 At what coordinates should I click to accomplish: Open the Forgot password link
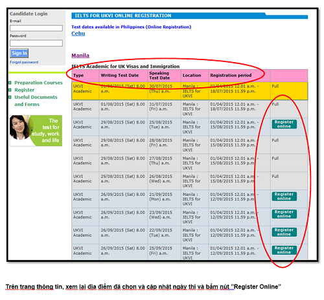(24, 62)
